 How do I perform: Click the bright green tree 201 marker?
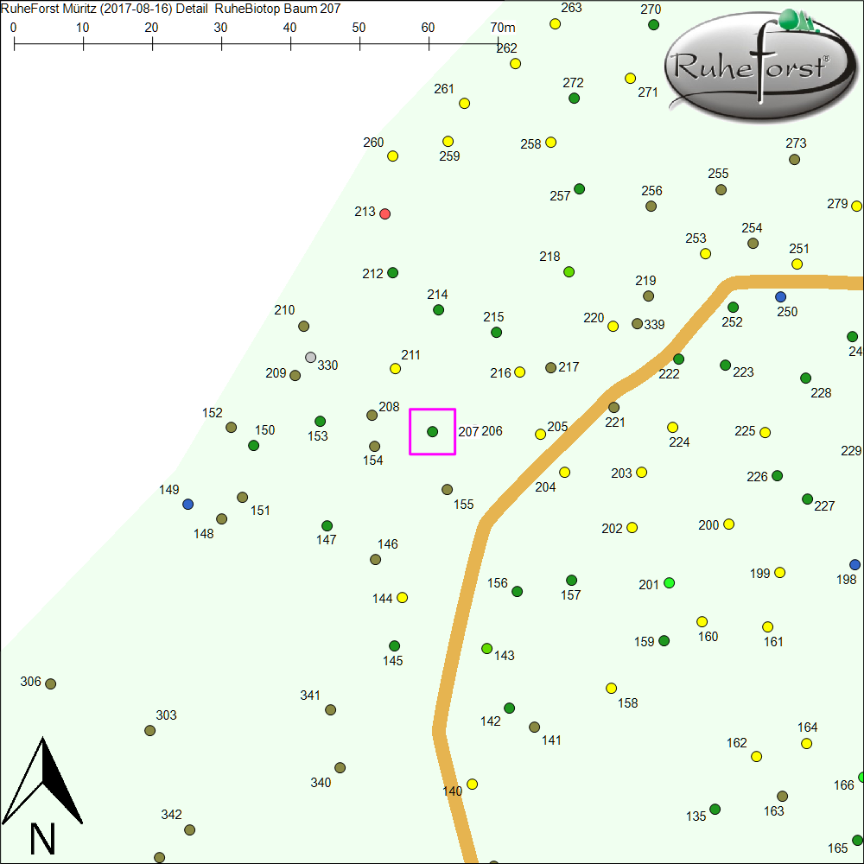point(669,583)
